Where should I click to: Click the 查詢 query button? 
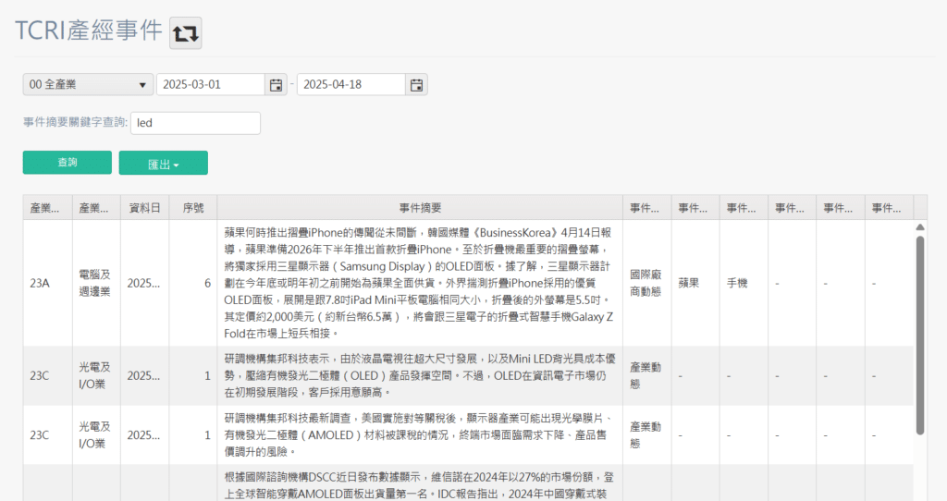point(67,163)
